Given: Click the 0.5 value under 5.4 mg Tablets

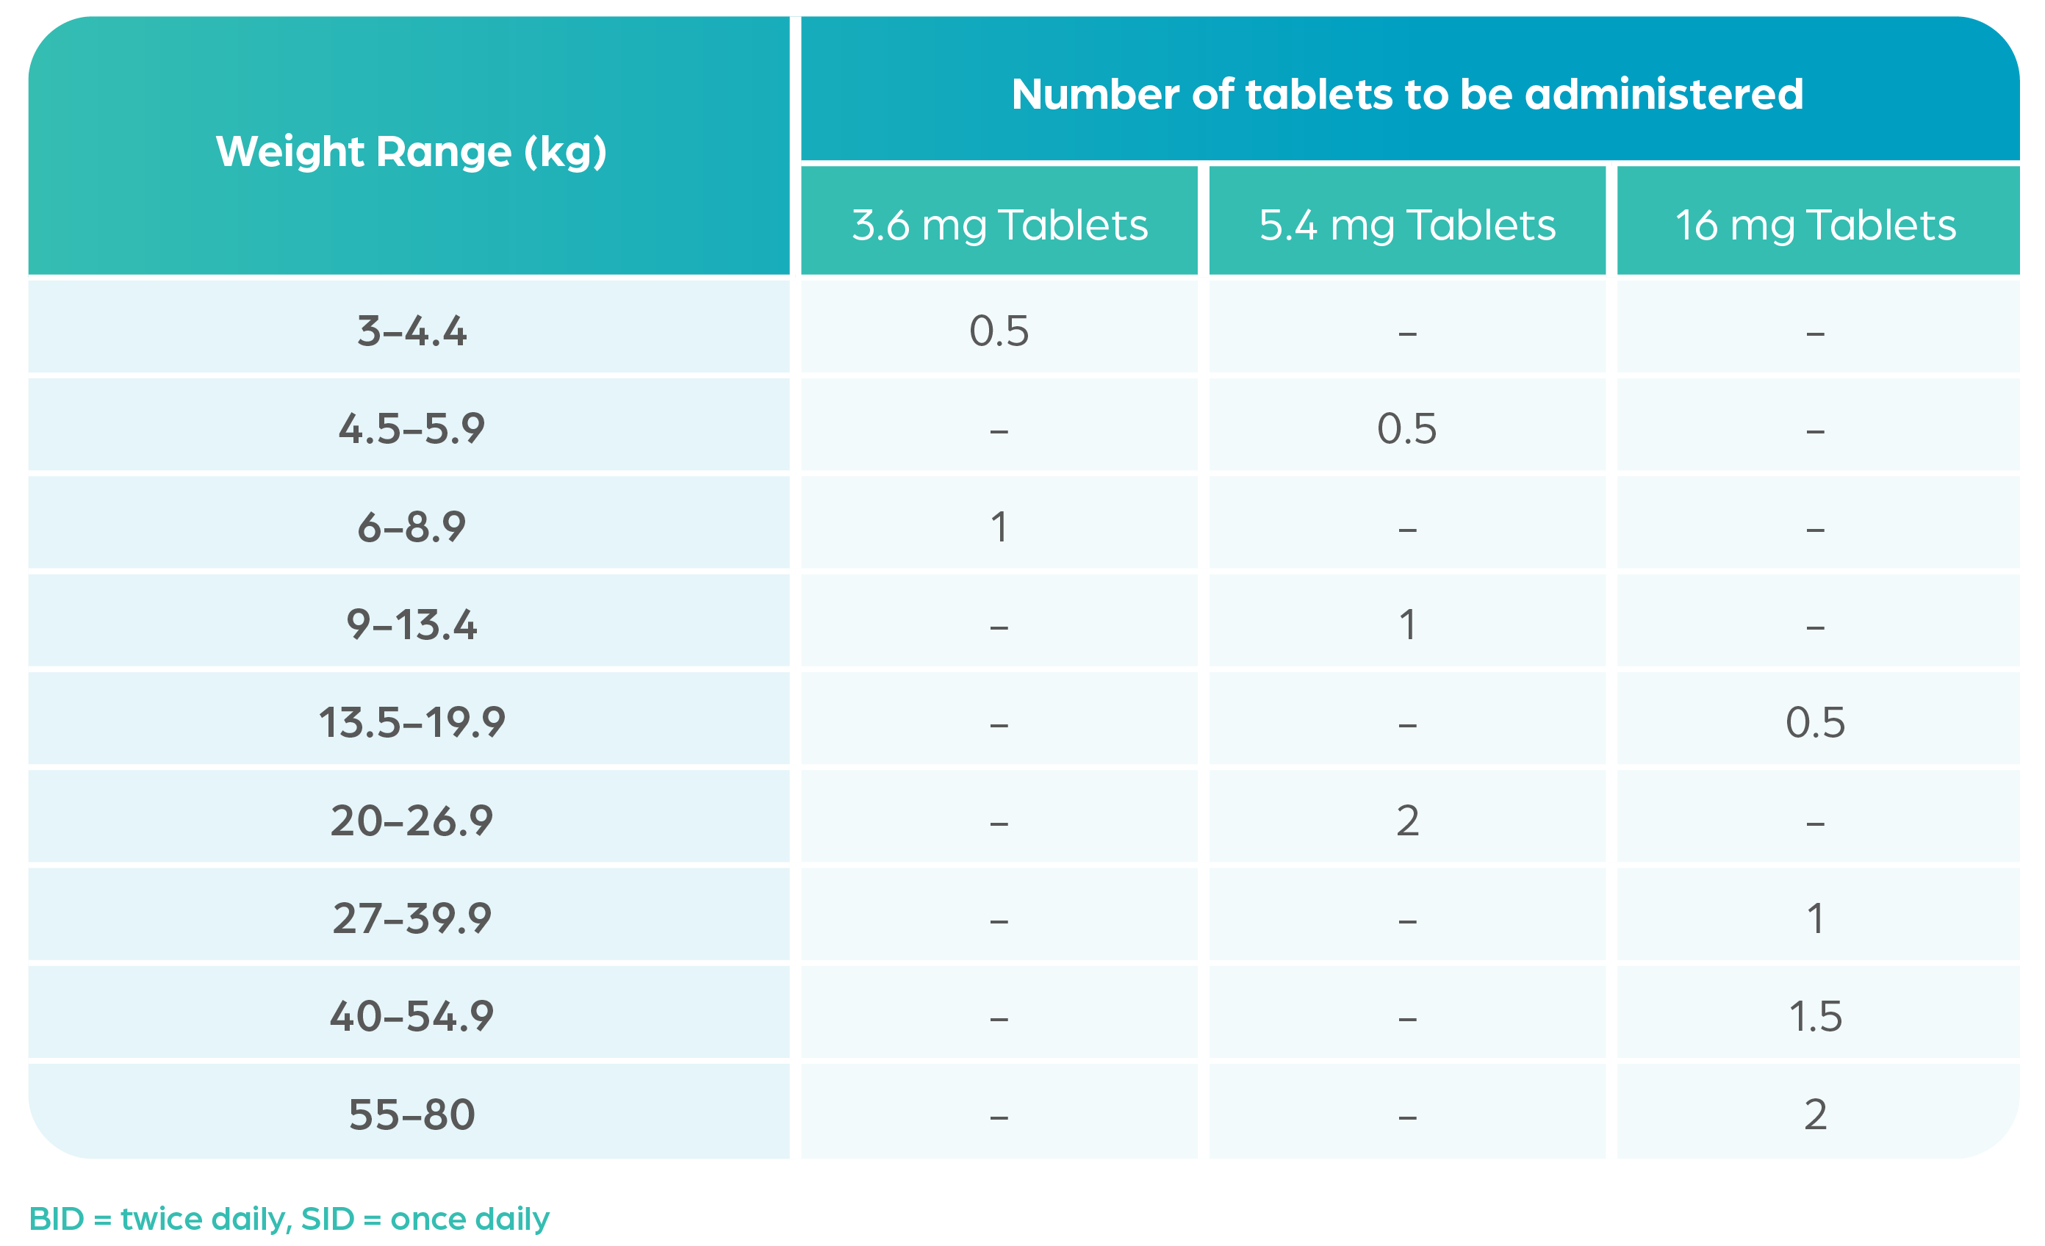Looking at the screenshot, I should click(x=1406, y=429).
